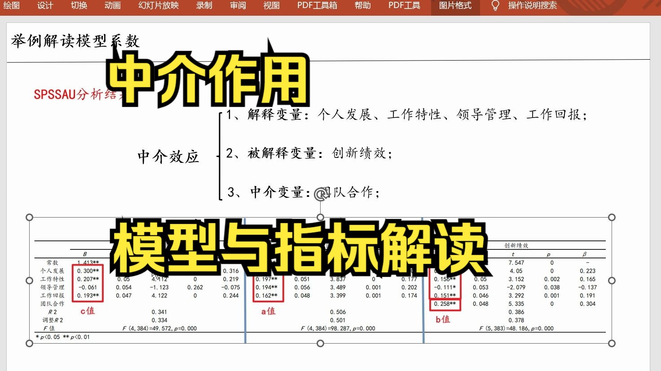Image resolution: width=661 pixels, height=371 pixels.
Task: Click the 团队合作 row label
Action: 53,304
